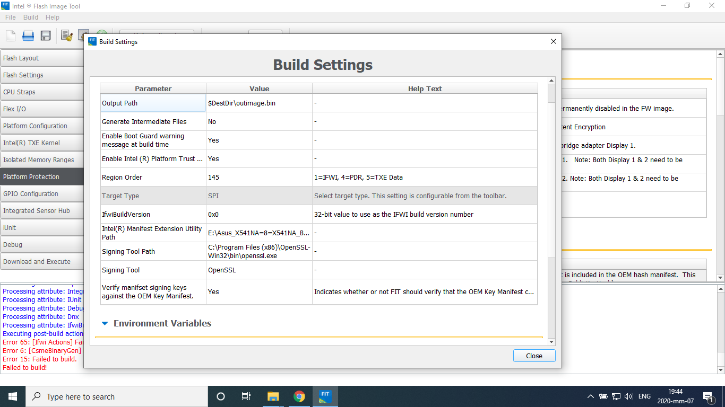725x407 pixels.
Task: Show hidden system tray icons
Action: (x=590, y=396)
